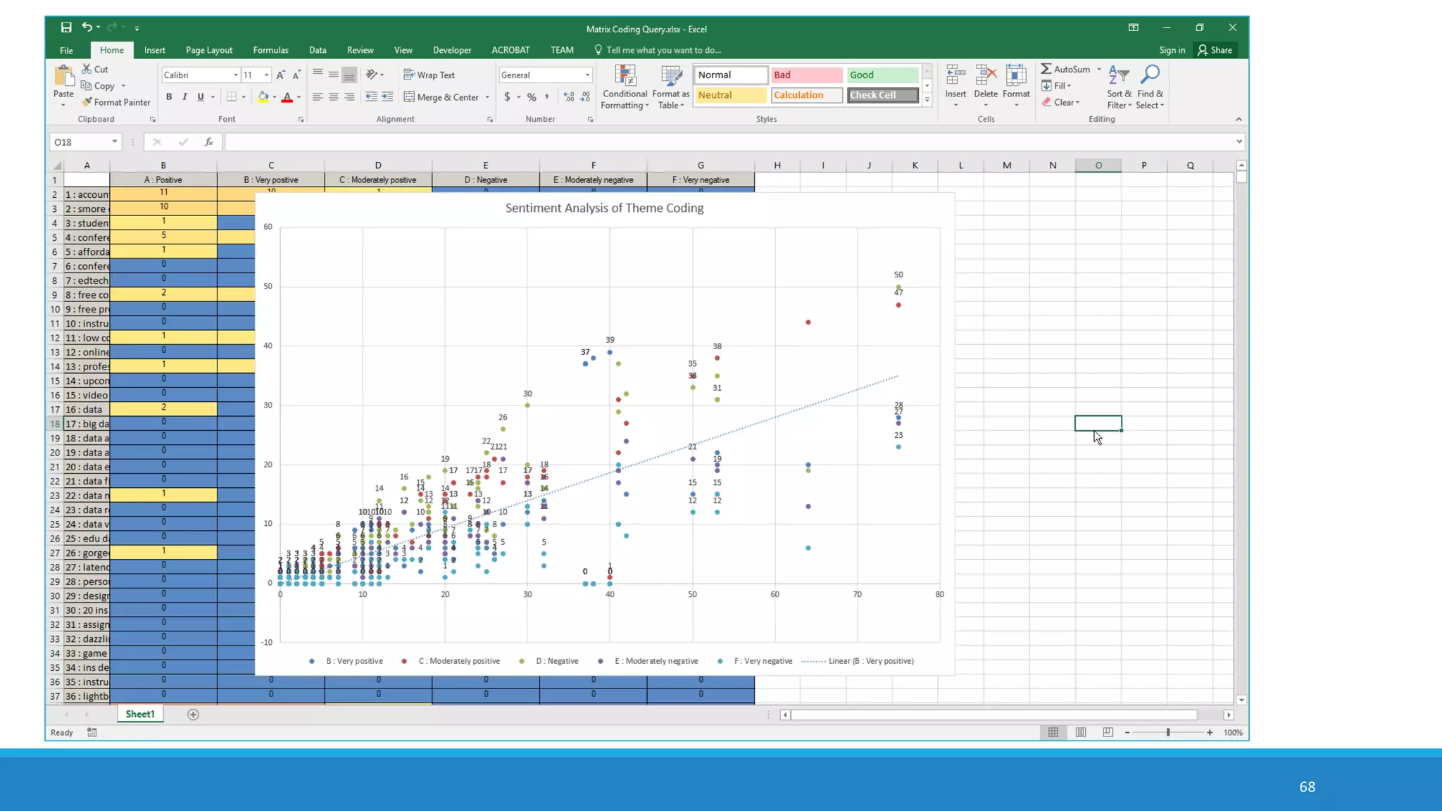Click the Format Painter icon
Viewport: 1442px width, 811px height.
click(87, 103)
